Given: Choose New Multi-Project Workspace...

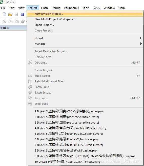Looking at the screenshot, I should [x=85, y=19].
